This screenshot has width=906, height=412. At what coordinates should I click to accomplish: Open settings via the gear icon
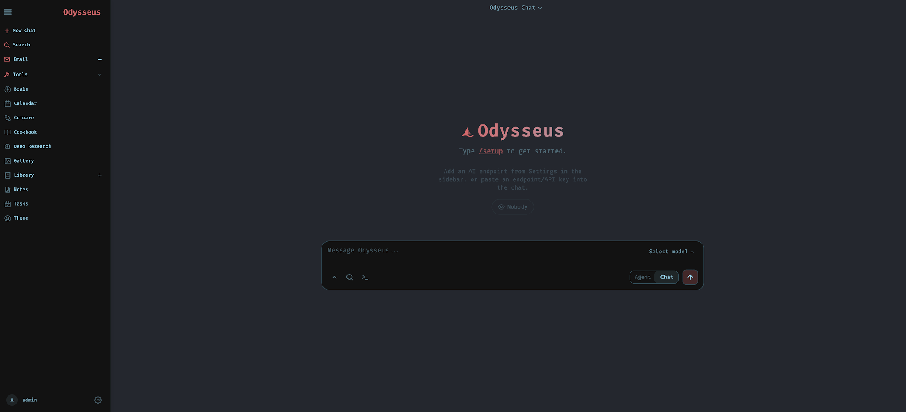[98, 400]
